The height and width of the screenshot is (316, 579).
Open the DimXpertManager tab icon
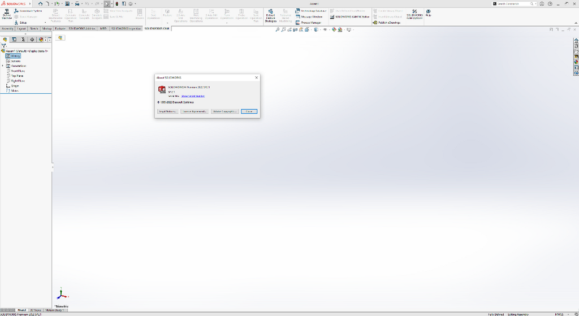tap(32, 39)
